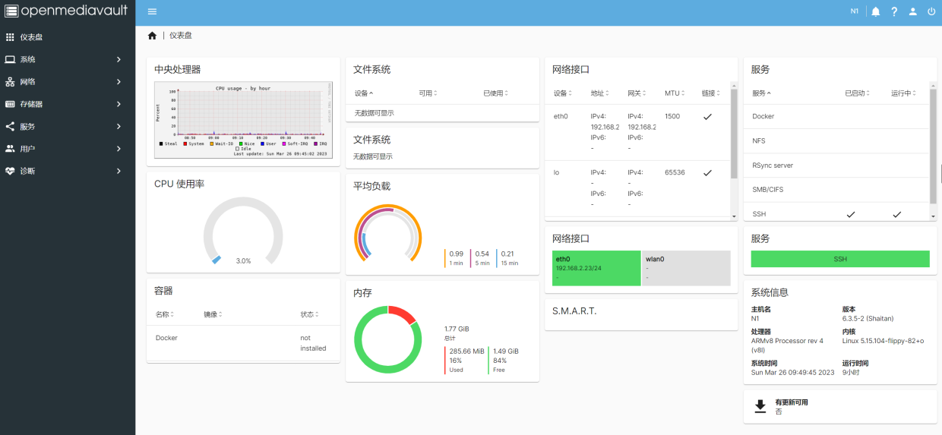
Task: Select 仪表盘 breadcrumb link
Action: tap(181, 36)
